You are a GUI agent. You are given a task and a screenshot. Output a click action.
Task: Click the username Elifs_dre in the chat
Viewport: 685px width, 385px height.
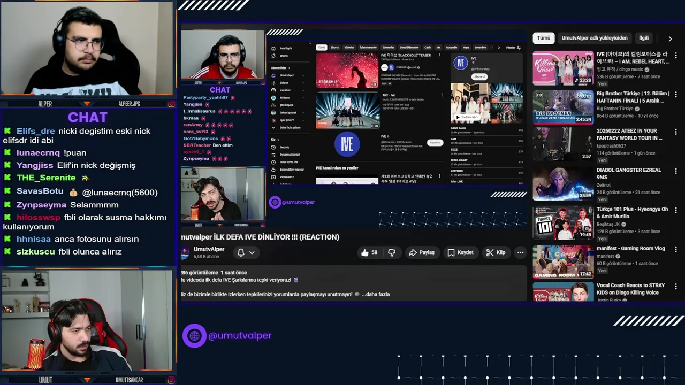[x=35, y=131]
